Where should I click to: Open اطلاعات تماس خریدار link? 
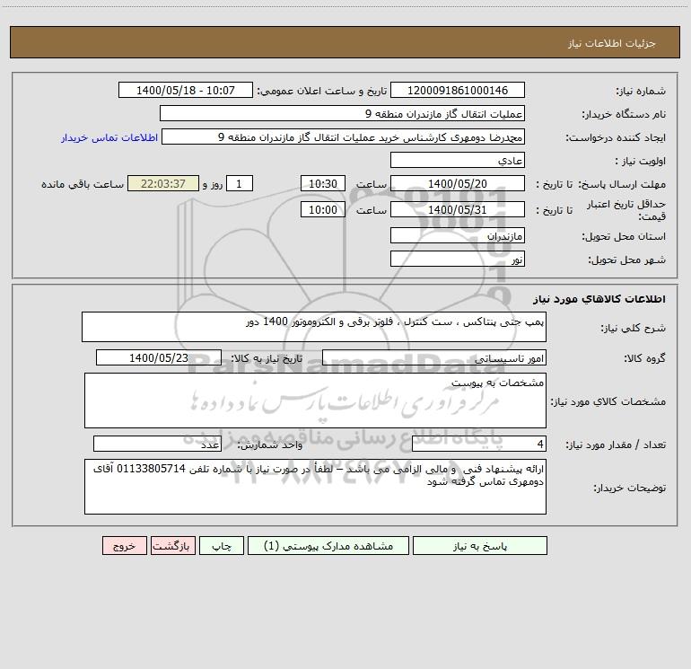coord(109,137)
